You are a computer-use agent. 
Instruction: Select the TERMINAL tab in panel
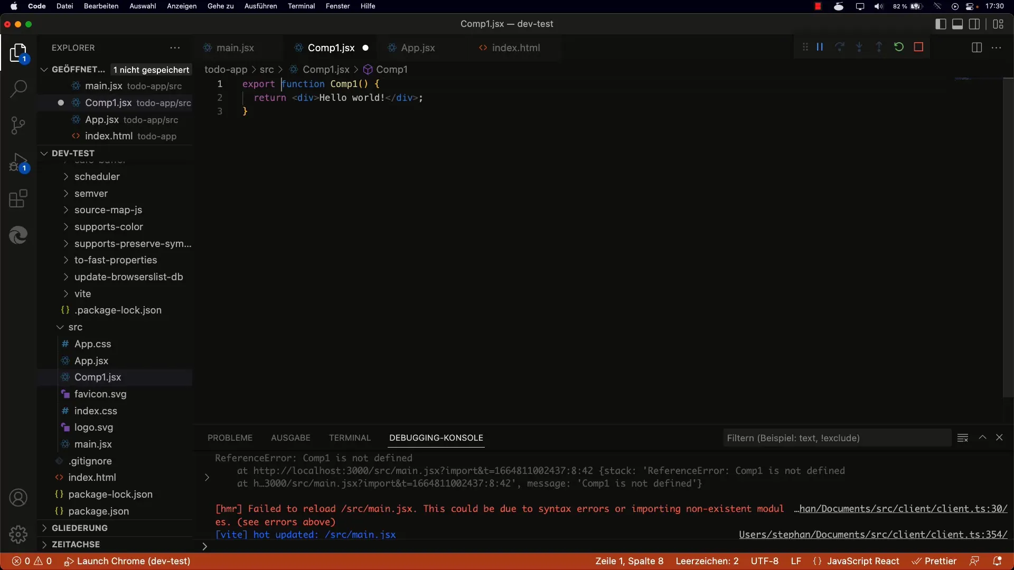click(x=350, y=437)
